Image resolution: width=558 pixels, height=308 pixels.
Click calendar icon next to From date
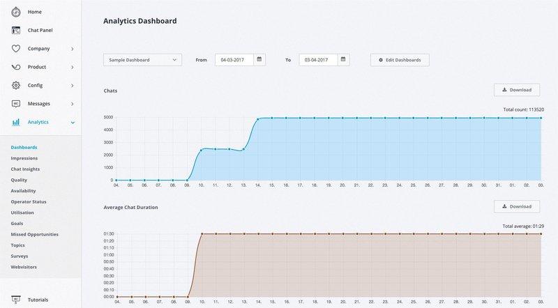click(259, 60)
